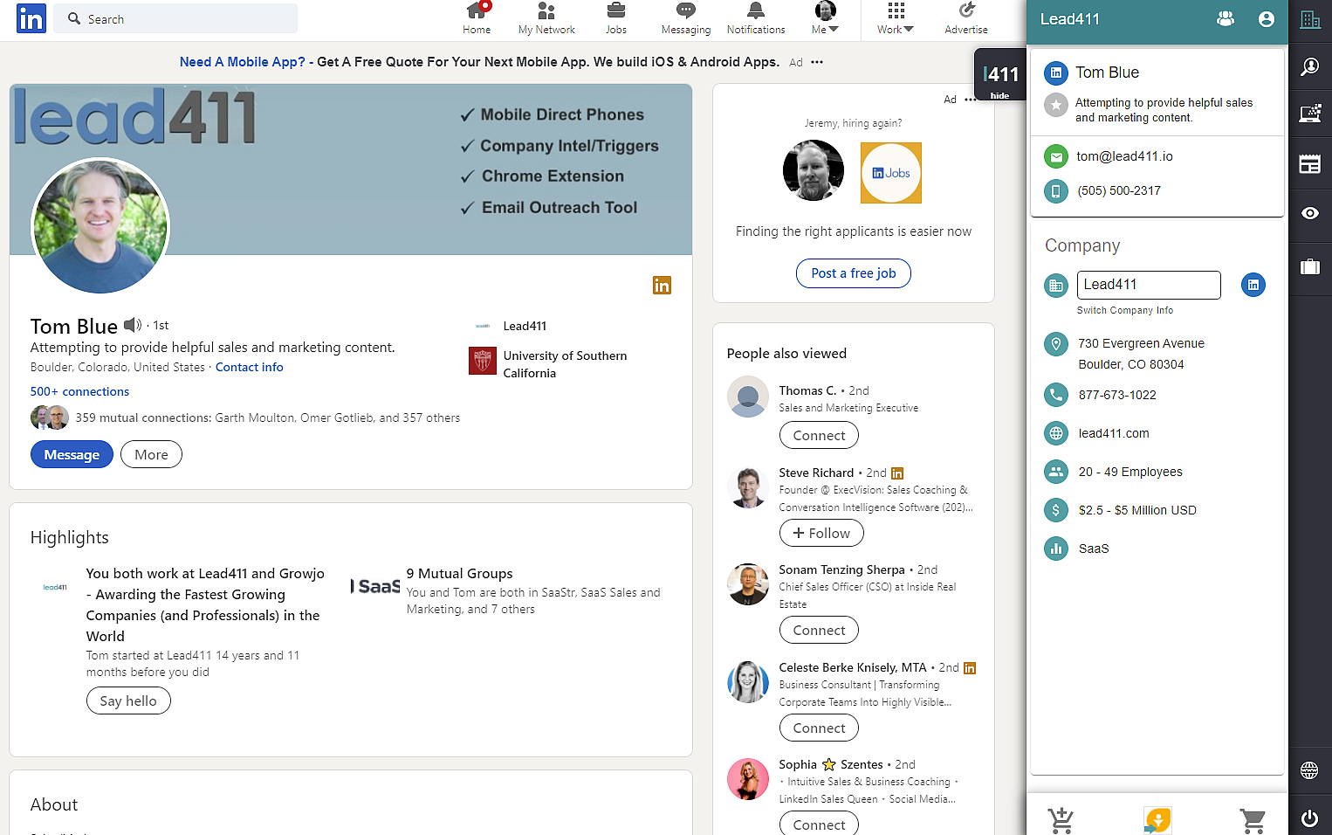Click the power icon at sidebar bottom
1332x835 pixels.
(1309, 819)
